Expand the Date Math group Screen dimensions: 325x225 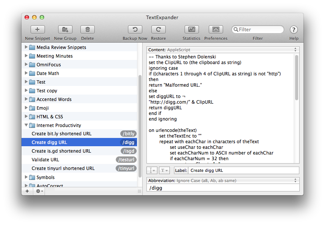(x=26, y=73)
